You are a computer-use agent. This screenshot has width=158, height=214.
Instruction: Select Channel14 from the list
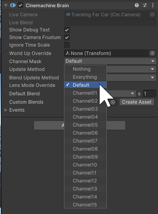[86, 197]
